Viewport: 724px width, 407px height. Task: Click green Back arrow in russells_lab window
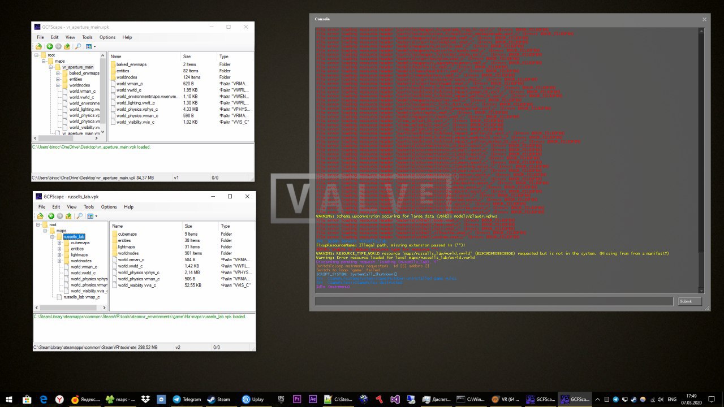tap(51, 216)
